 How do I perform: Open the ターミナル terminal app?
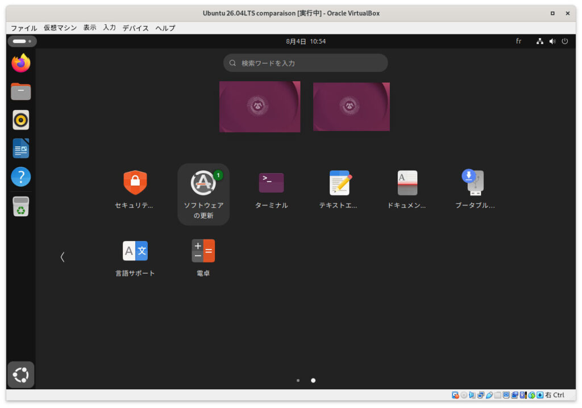pos(271,190)
